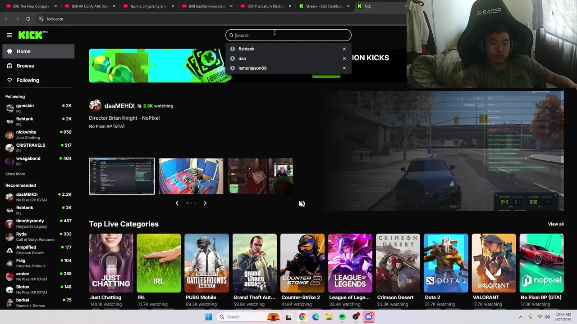577x324 pixels.
Task: Open nickwhite channel in Following list
Action: [x=38, y=135]
